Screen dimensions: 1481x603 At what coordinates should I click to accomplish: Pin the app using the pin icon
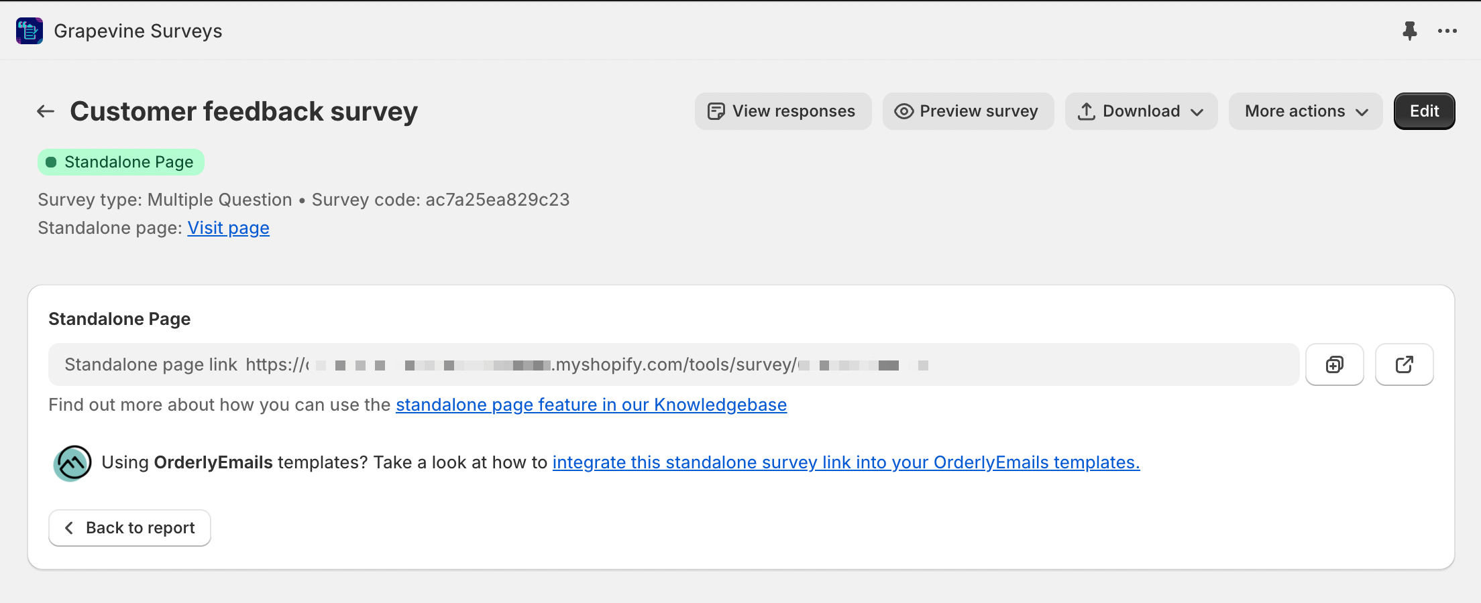tap(1410, 31)
